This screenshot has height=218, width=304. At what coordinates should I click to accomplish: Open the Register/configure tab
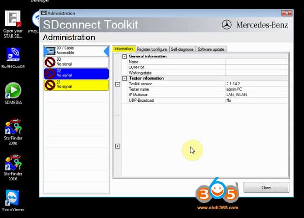point(152,49)
